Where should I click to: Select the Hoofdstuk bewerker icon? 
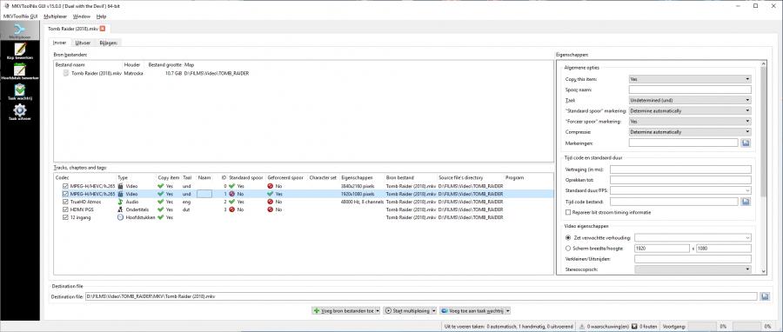[20, 72]
